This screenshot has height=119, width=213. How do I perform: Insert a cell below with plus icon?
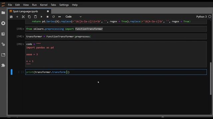click(x=17, y=17)
